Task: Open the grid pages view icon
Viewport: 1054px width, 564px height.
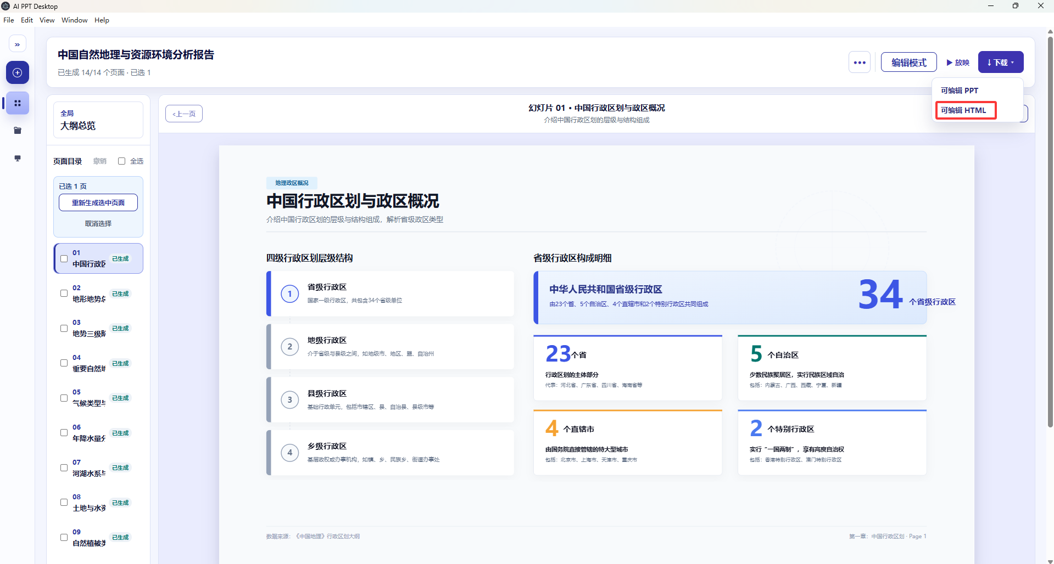Action: (18, 103)
